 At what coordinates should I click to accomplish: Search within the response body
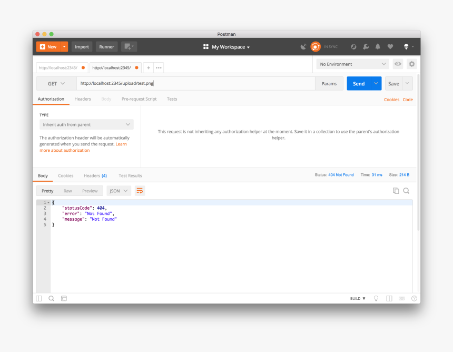[x=406, y=191]
